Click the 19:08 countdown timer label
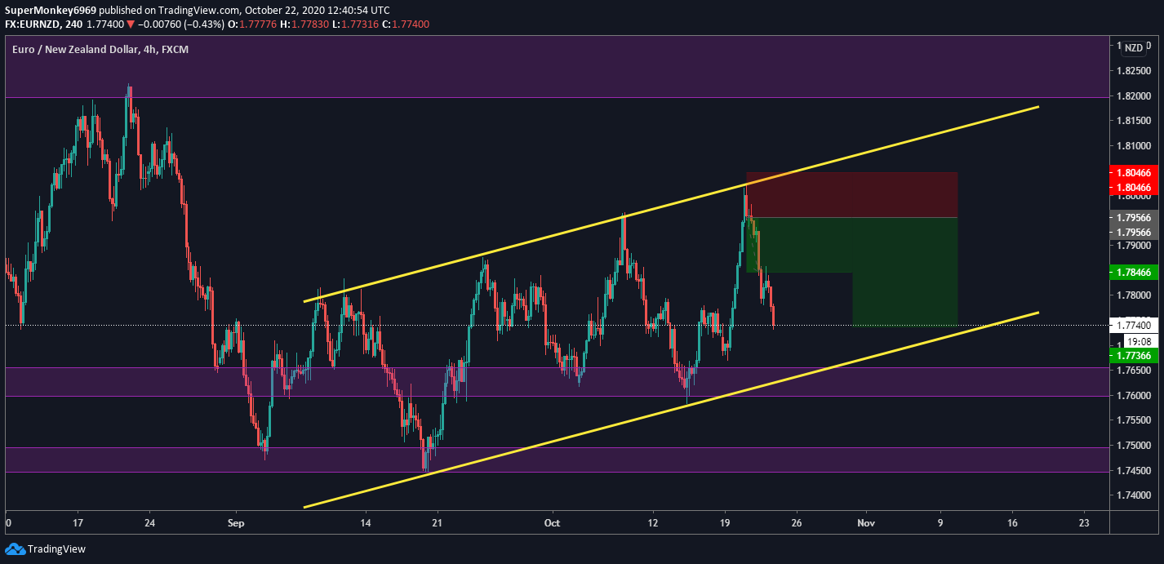The height and width of the screenshot is (564, 1164). point(1139,341)
